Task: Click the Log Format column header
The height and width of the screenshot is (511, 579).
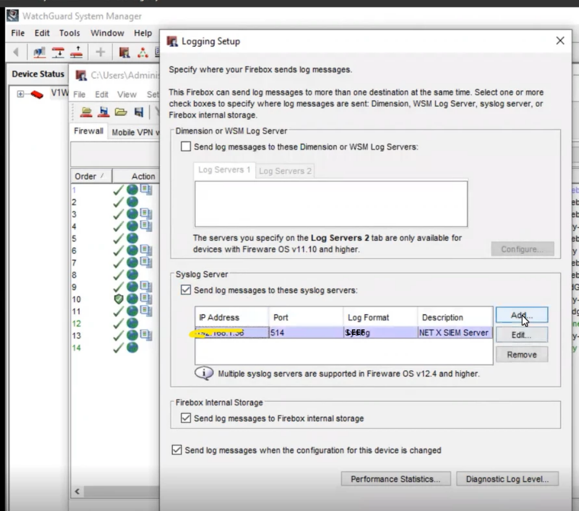Action: (x=380, y=317)
